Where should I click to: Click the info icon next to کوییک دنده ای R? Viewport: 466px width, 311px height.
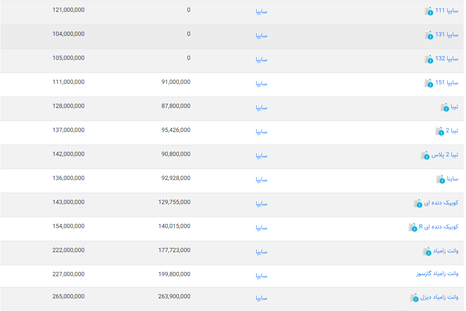click(x=413, y=228)
